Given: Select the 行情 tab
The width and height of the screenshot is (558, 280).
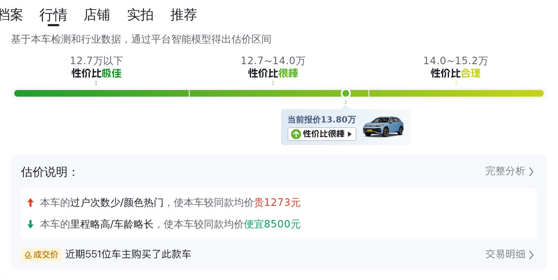Looking at the screenshot, I should tap(53, 15).
